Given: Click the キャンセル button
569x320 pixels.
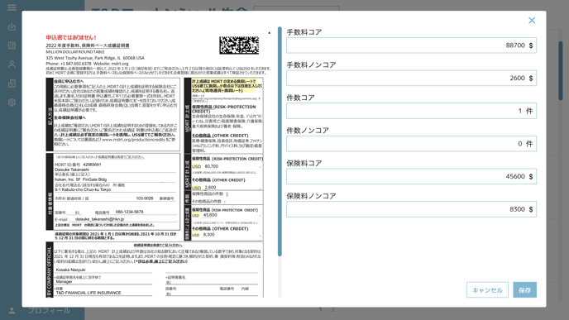Looking at the screenshot, I should click(x=487, y=290).
